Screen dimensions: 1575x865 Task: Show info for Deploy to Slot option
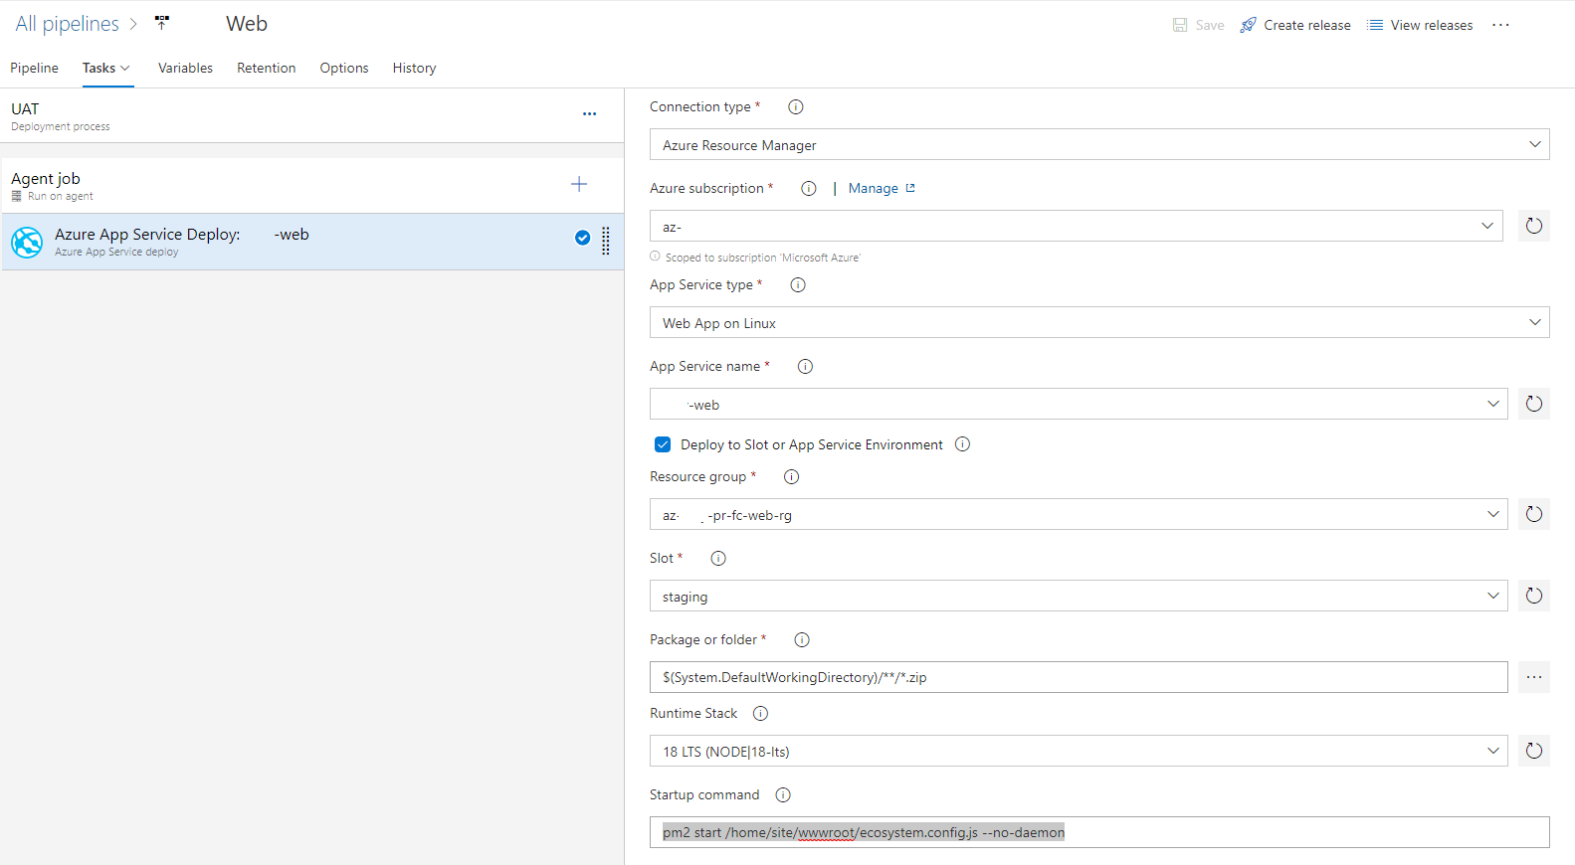point(962,444)
